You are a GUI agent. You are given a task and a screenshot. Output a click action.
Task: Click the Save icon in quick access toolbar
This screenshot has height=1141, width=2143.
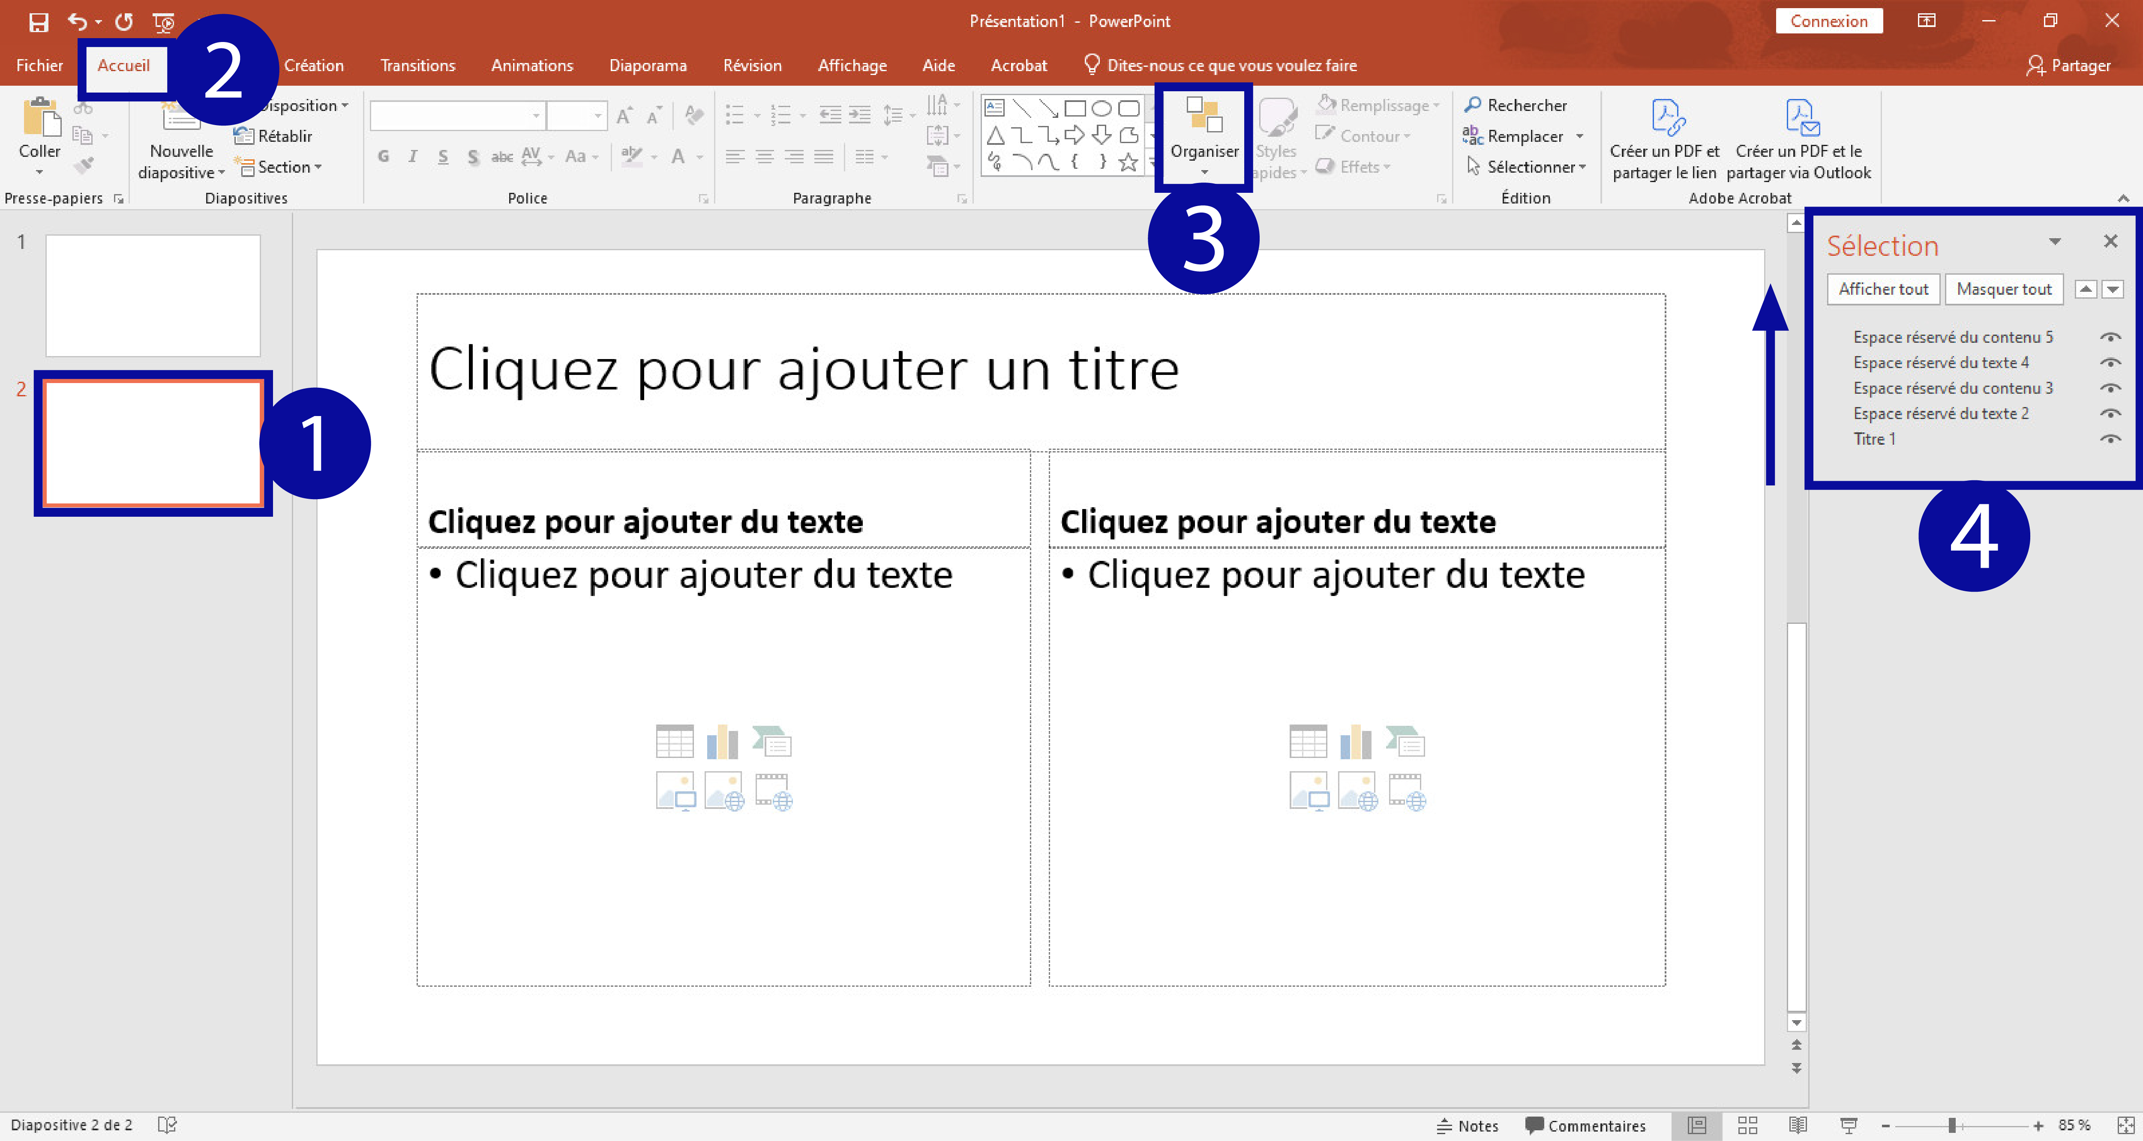(38, 22)
